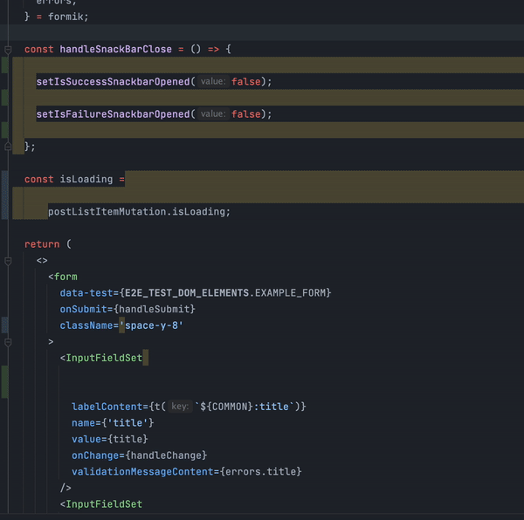Click "value:" hint in setIsSuccessSnackbarOpened call

pyautogui.click(x=212, y=82)
